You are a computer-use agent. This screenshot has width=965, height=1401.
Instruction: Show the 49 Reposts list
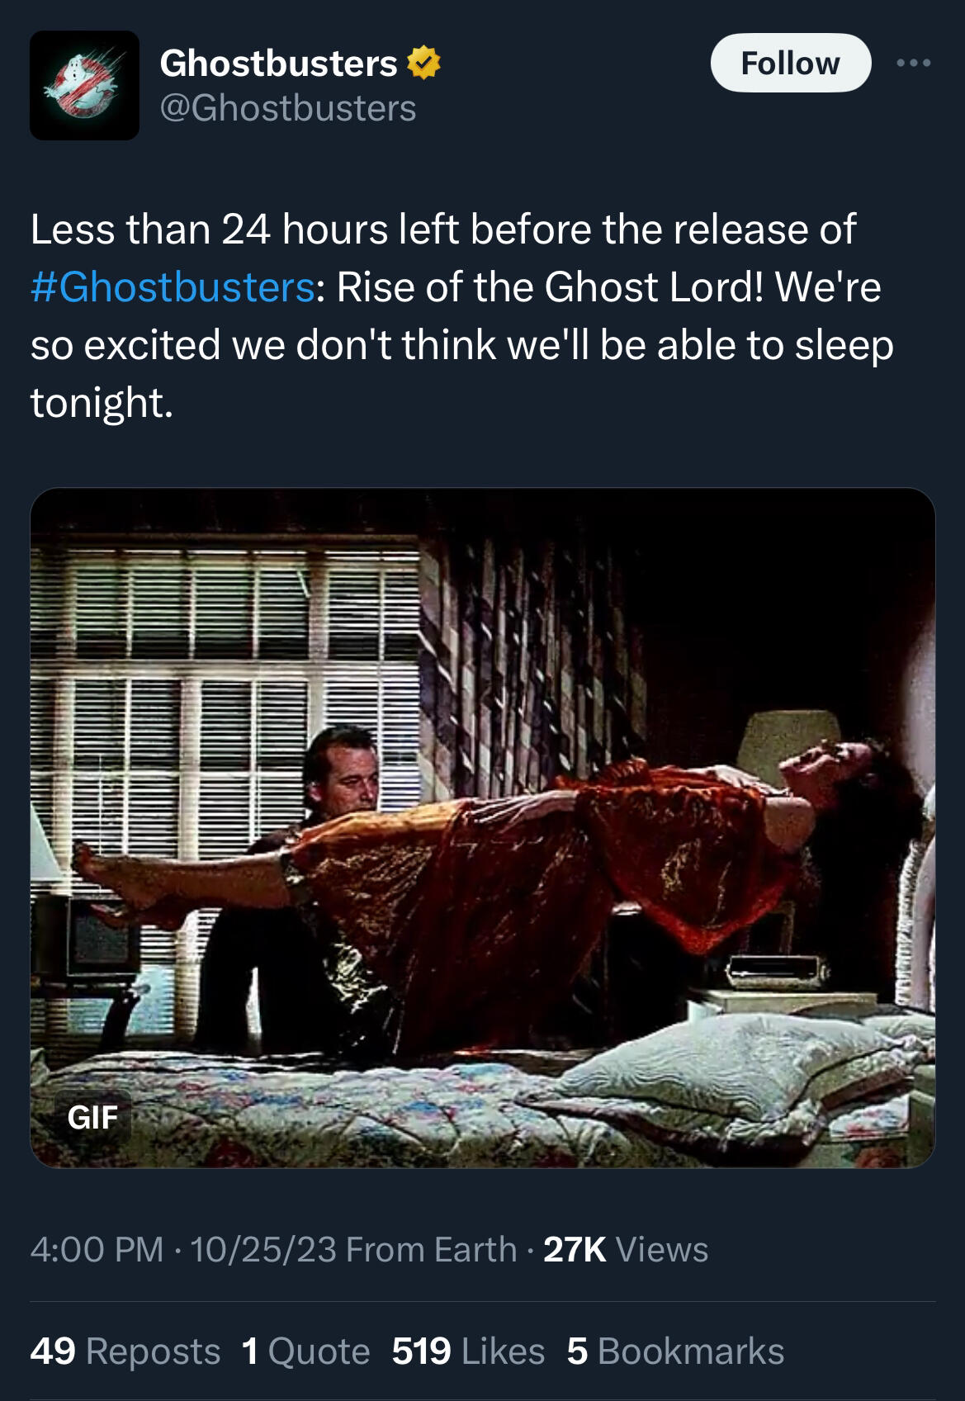(125, 1351)
